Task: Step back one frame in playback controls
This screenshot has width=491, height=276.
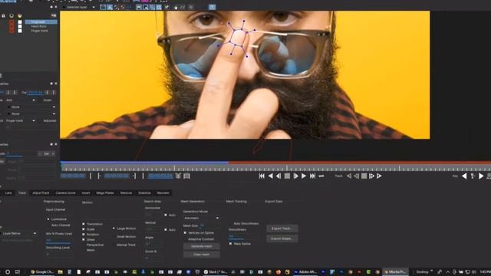Action: (278, 176)
